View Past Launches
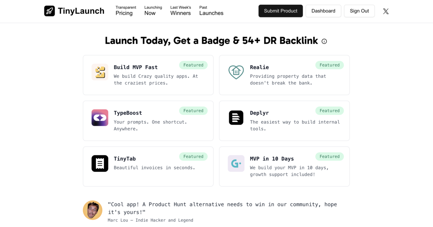Viewport: 433px width, 227px height. click(211, 10)
